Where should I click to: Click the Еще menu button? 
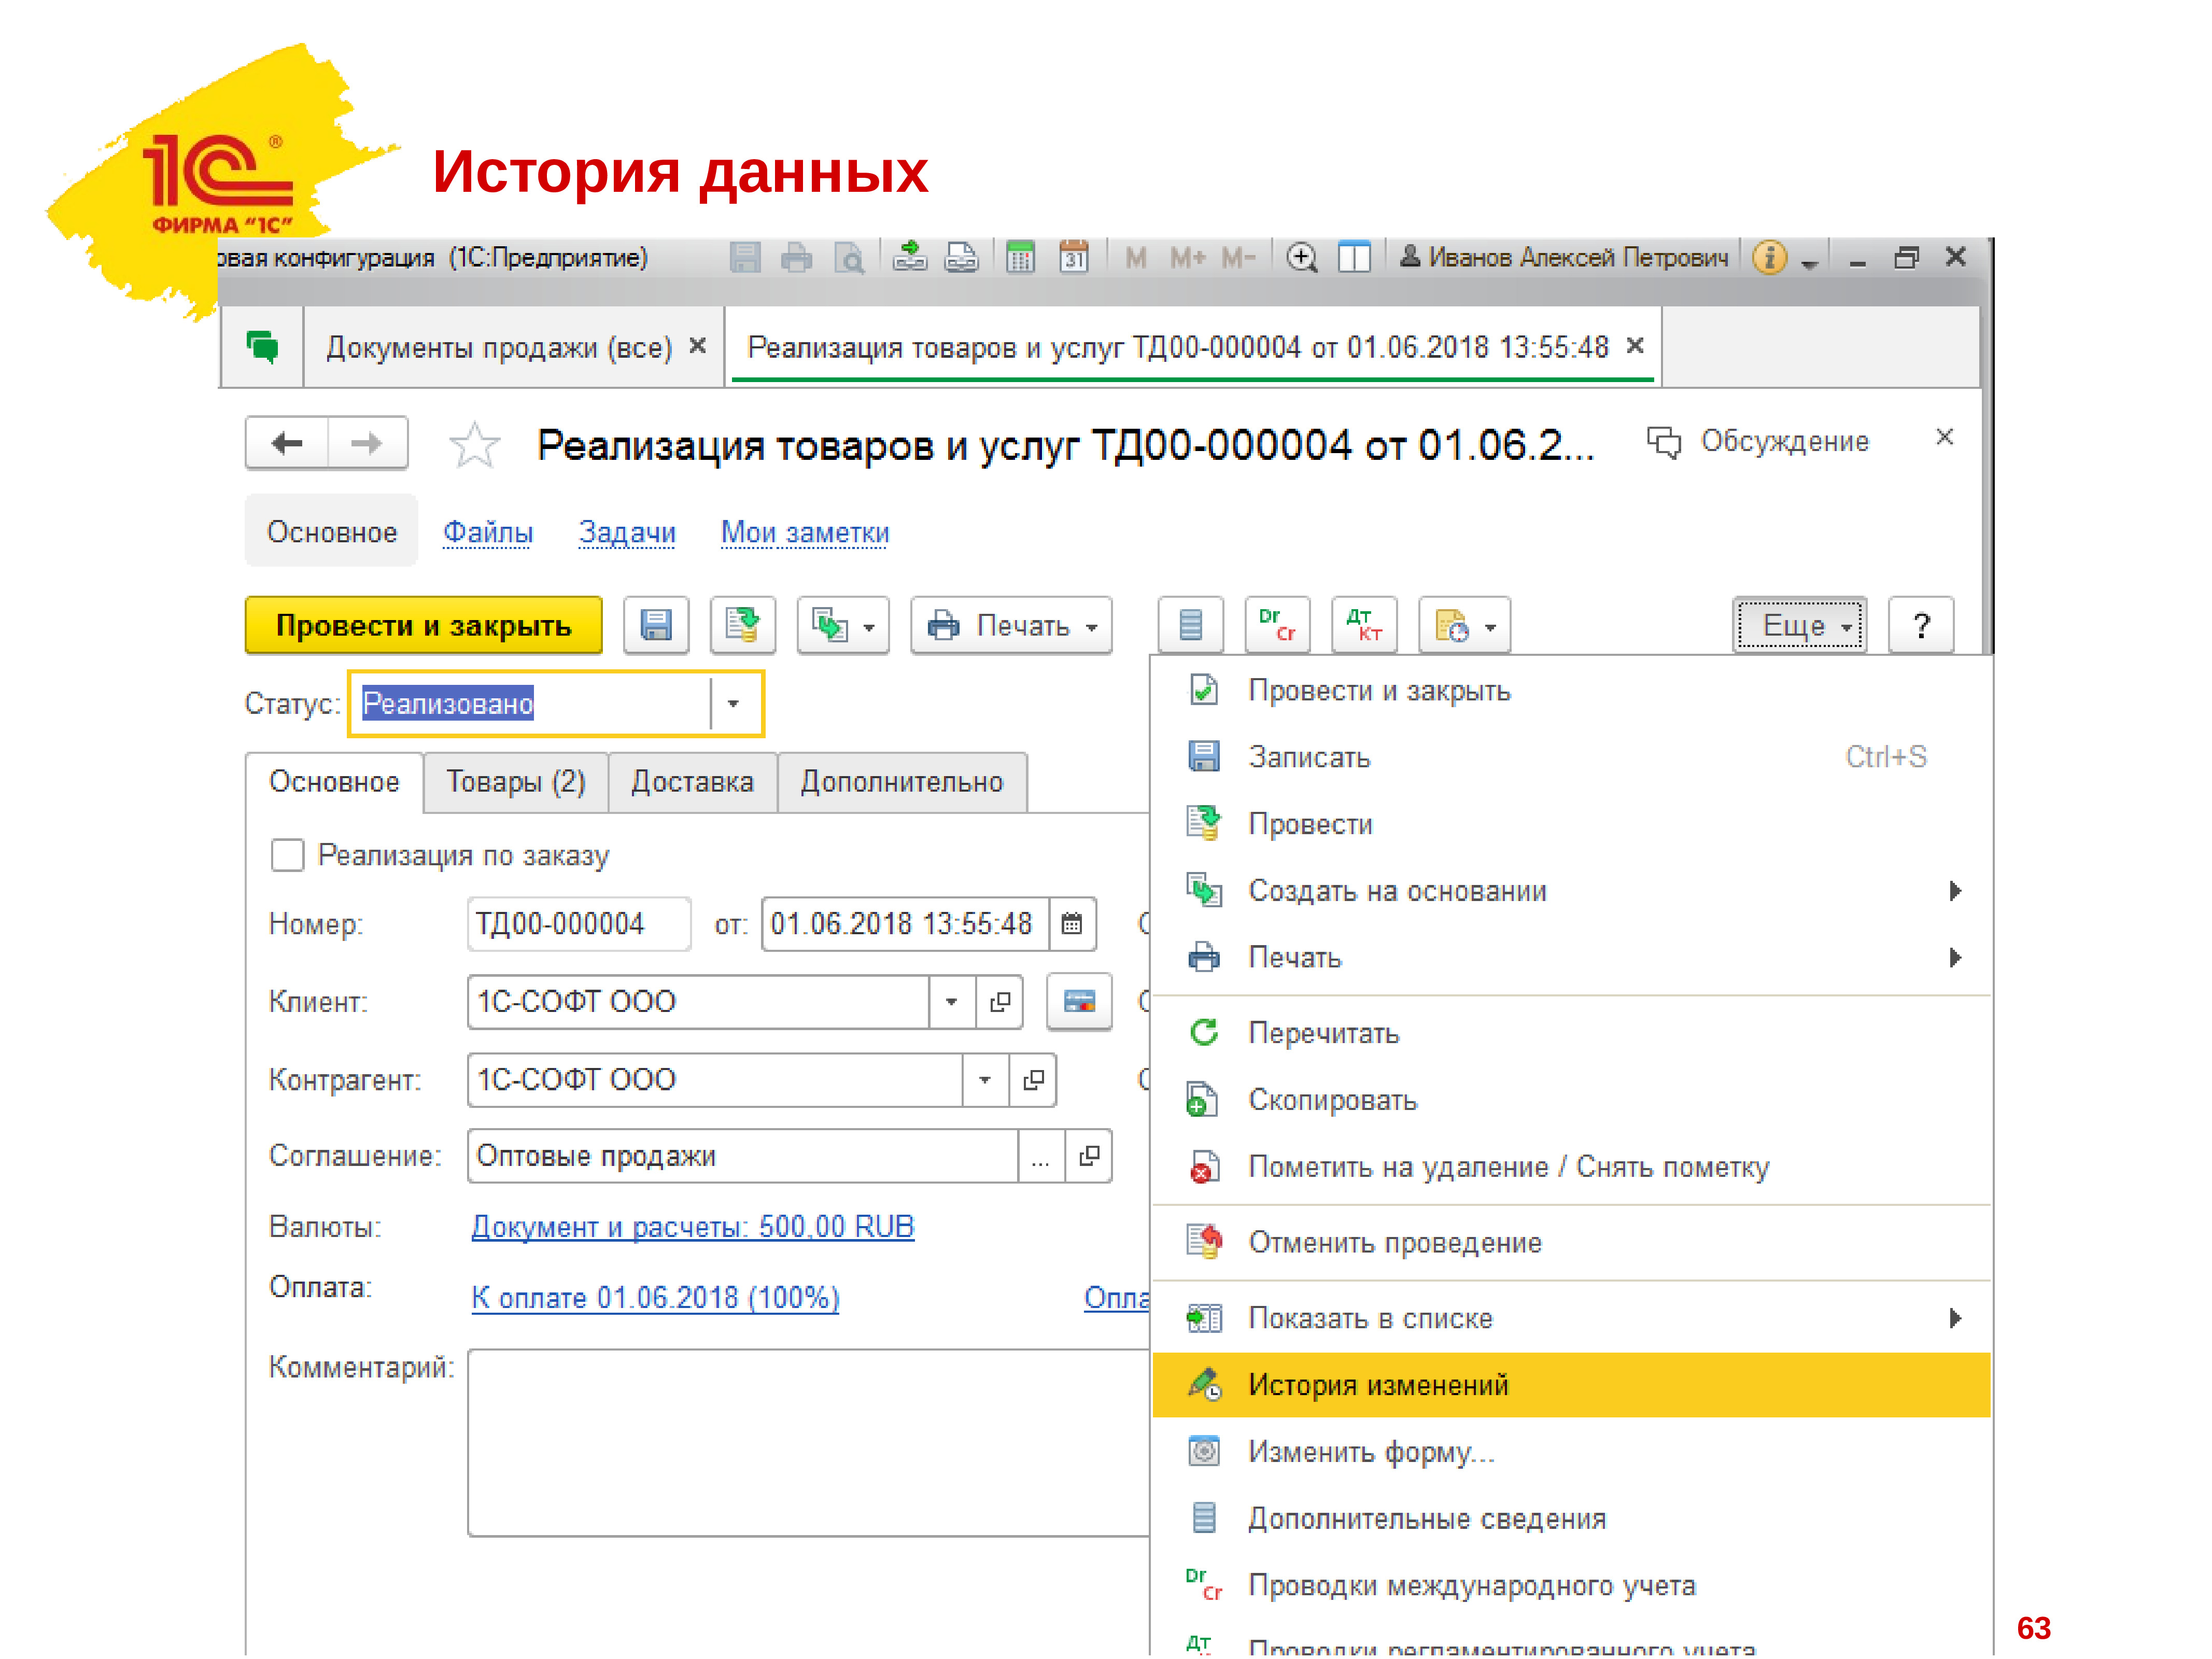1799,626
